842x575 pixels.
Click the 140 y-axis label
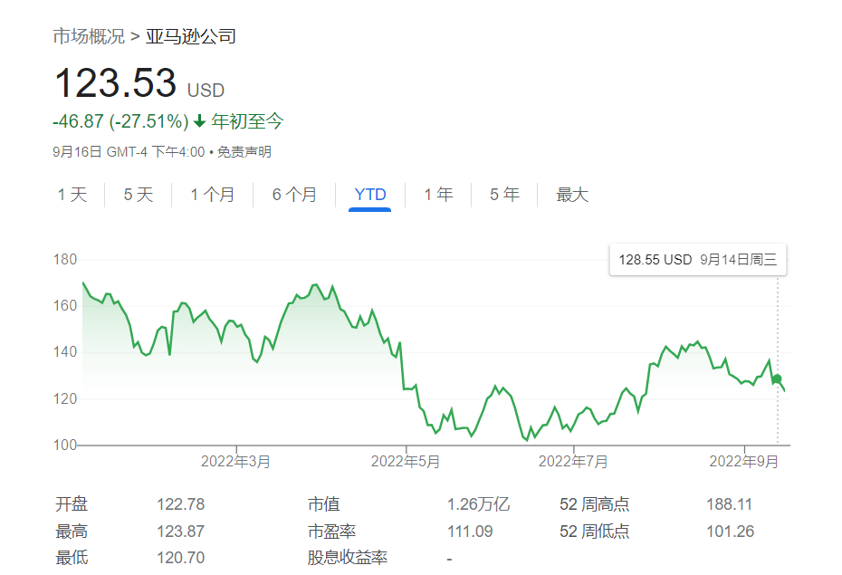(65, 352)
